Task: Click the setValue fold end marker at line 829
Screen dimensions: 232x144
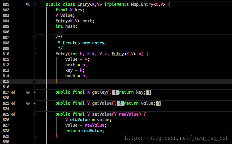Action: 34,136
